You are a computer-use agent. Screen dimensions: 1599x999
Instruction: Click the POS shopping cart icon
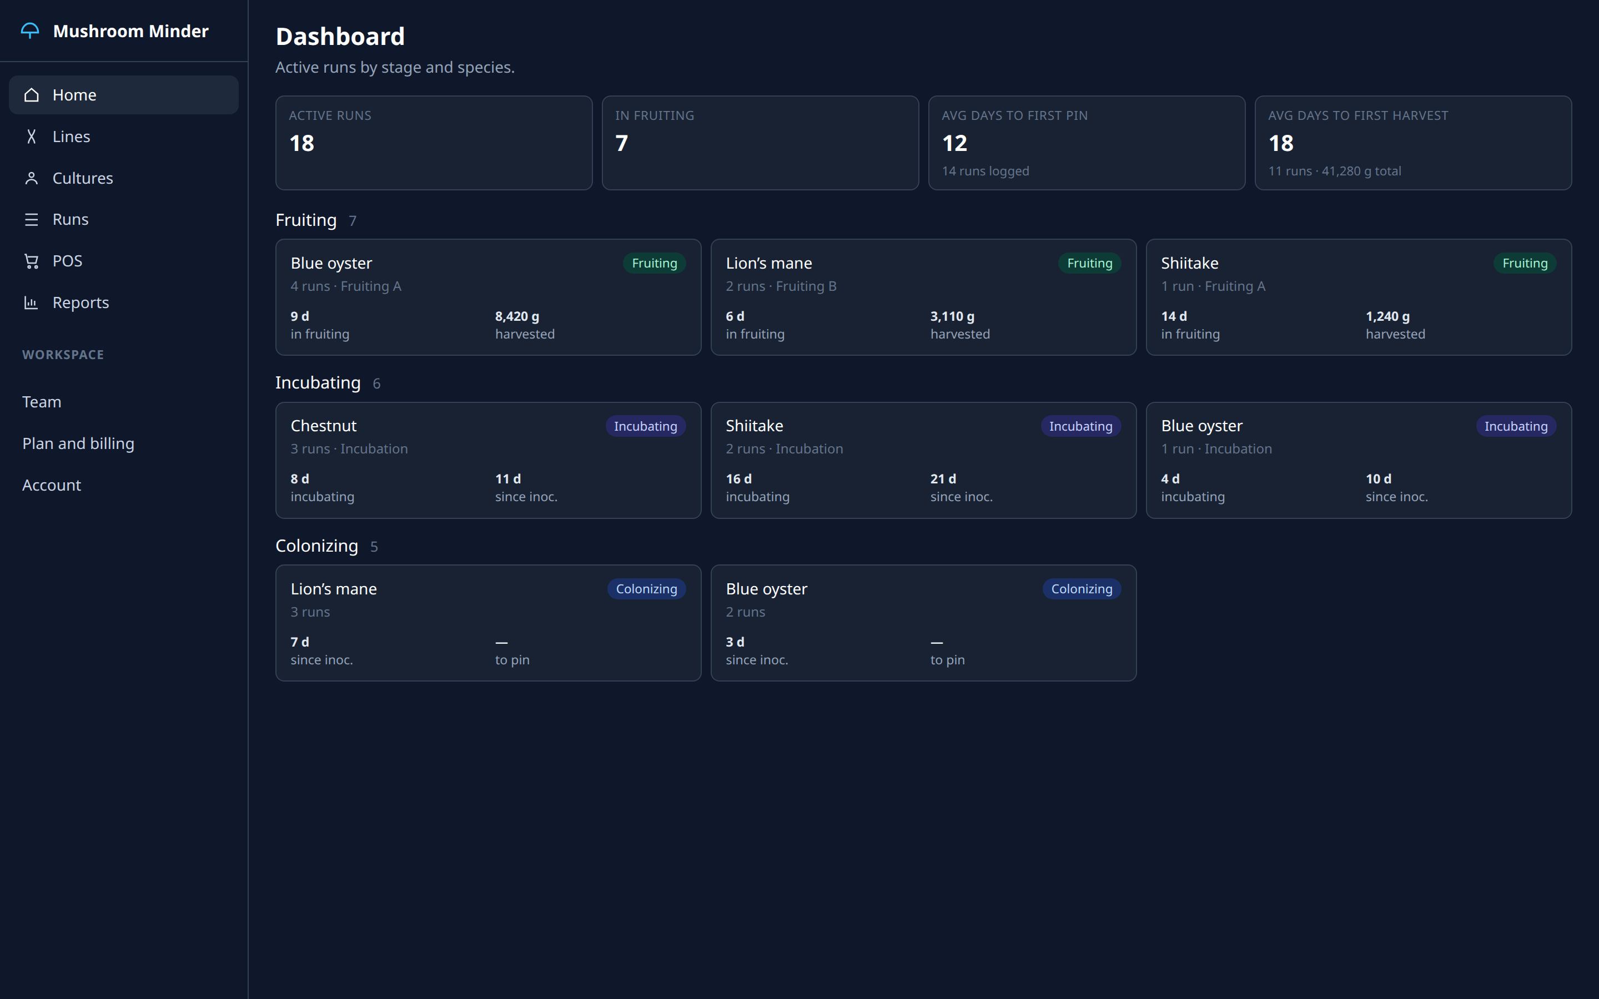click(31, 261)
